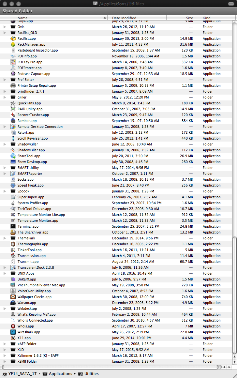This screenshot has height=378, width=237.
Task: Select the VoiceOver Utility.app row
Action: coord(116,291)
